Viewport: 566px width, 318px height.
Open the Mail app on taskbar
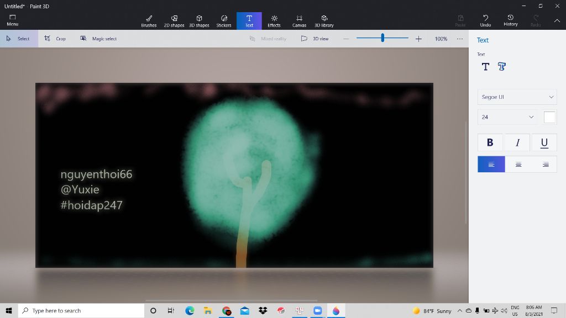245,310
